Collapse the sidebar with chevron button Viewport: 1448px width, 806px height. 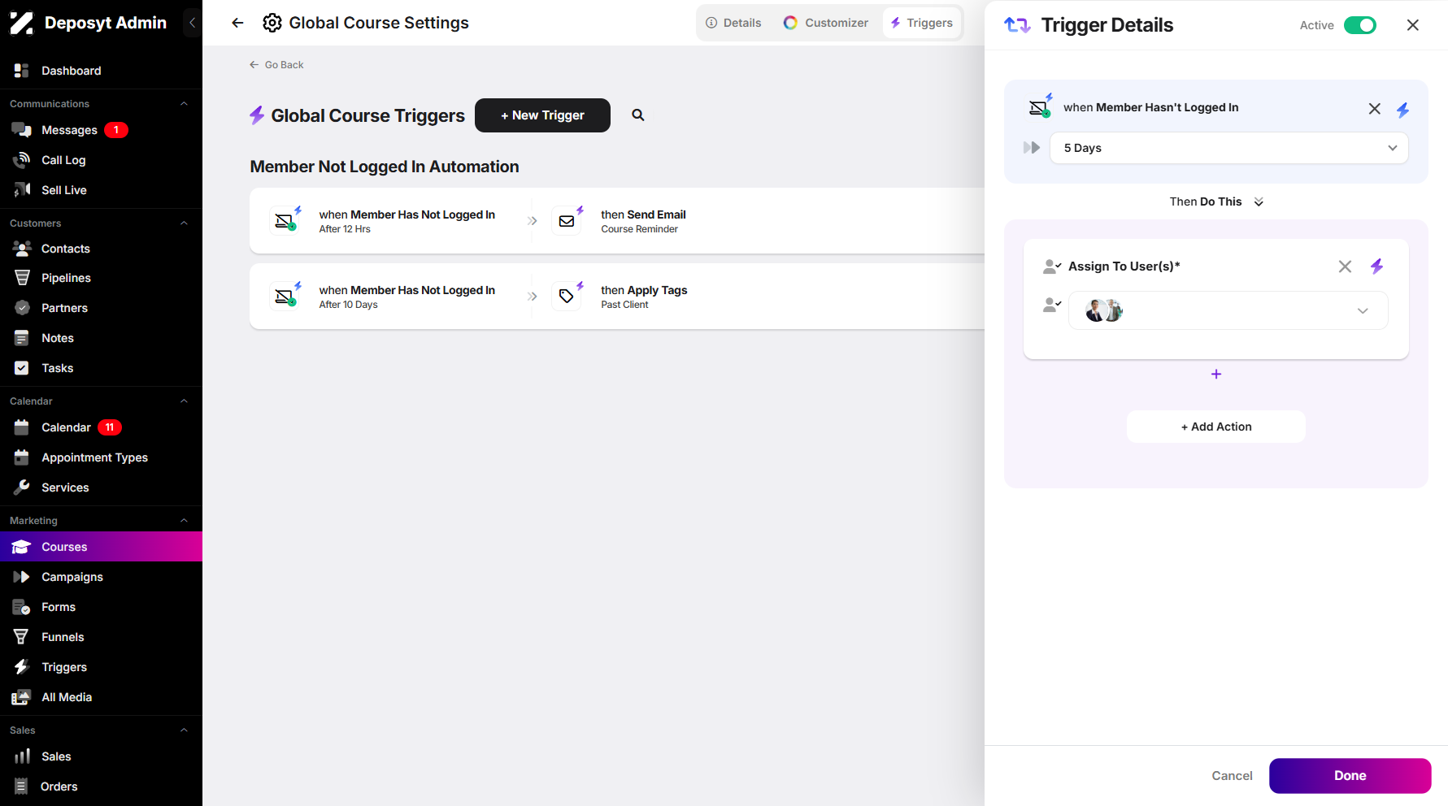pyautogui.click(x=193, y=23)
